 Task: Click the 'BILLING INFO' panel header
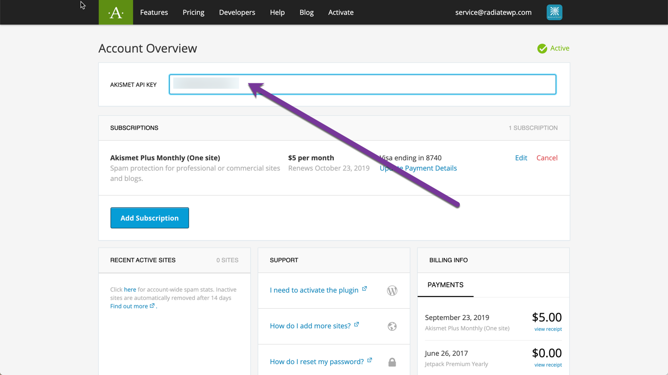449,260
